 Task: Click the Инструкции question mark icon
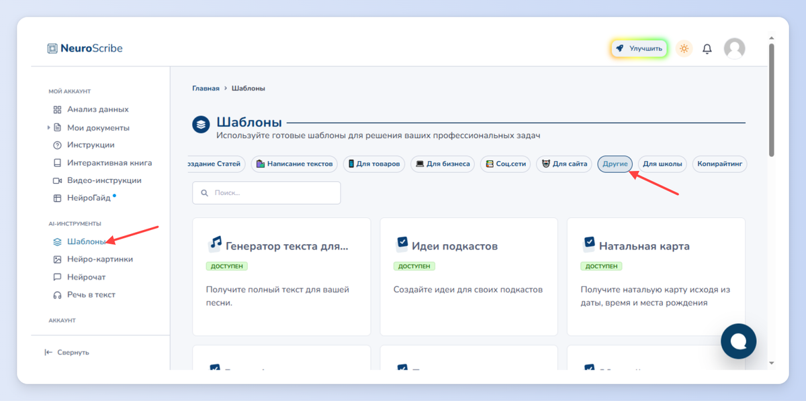pyautogui.click(x=57, y=145)
